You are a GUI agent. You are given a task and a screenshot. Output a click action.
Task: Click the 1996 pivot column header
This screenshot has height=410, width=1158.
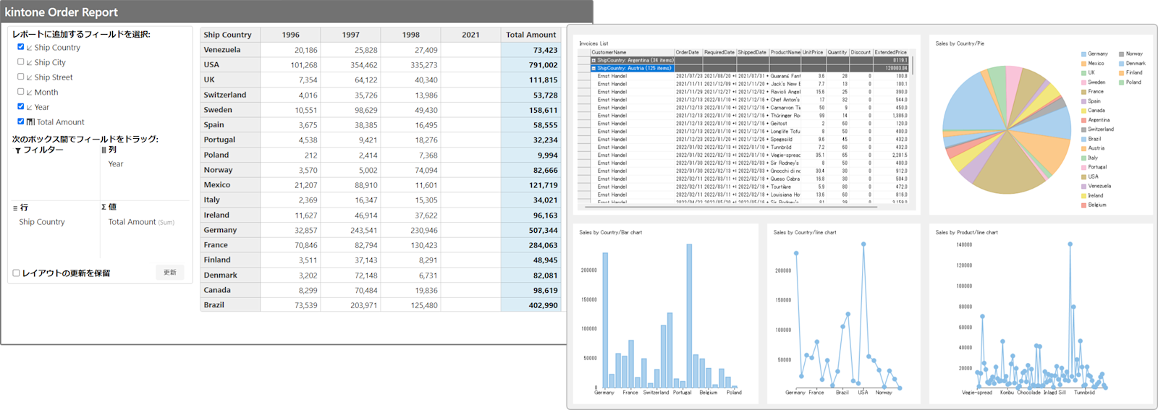[x=291, y=35]
